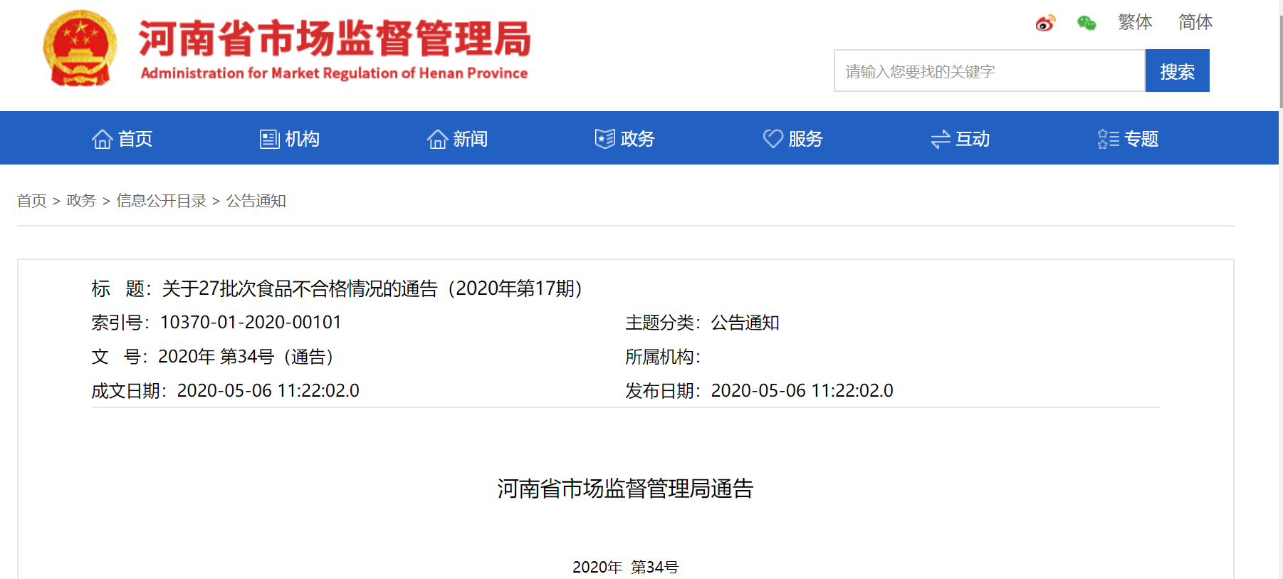Click the 发布日期 value 2020-05-06 11:22:02.0

(802, 391)
